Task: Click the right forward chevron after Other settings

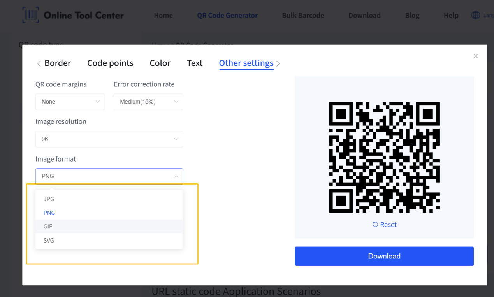Action: [x=278, y=63]
